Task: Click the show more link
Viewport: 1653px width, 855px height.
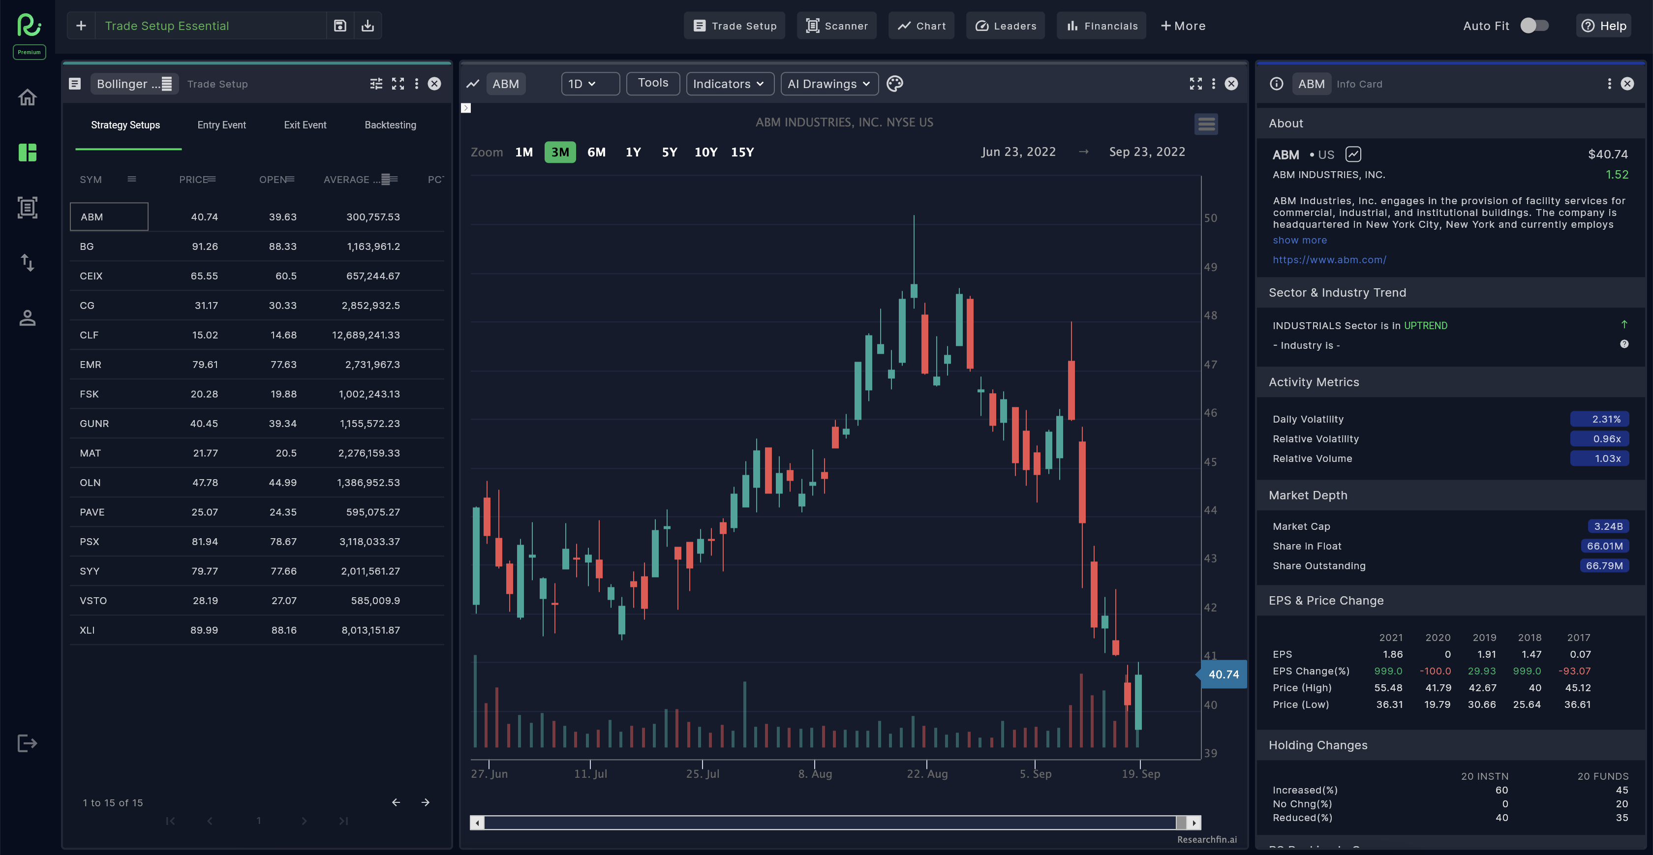Action: pyautogui.click(x=1299, y=240)
